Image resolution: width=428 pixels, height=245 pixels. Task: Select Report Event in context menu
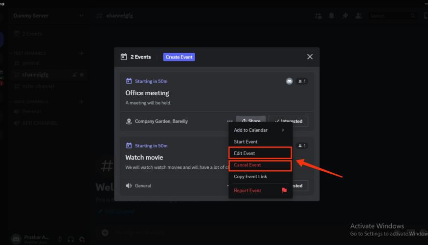click(260, 190)
